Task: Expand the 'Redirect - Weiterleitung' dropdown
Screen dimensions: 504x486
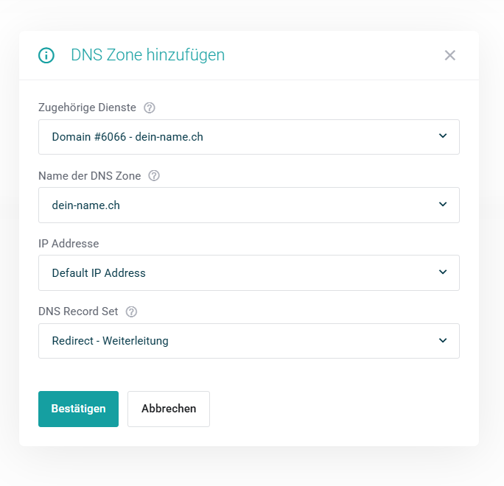Action: coord(248,341)
